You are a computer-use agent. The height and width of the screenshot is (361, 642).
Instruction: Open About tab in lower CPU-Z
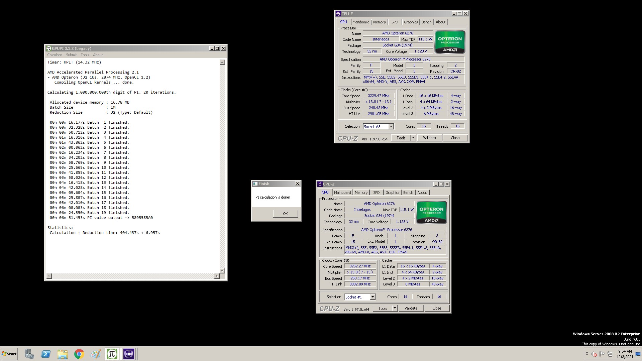422,193
